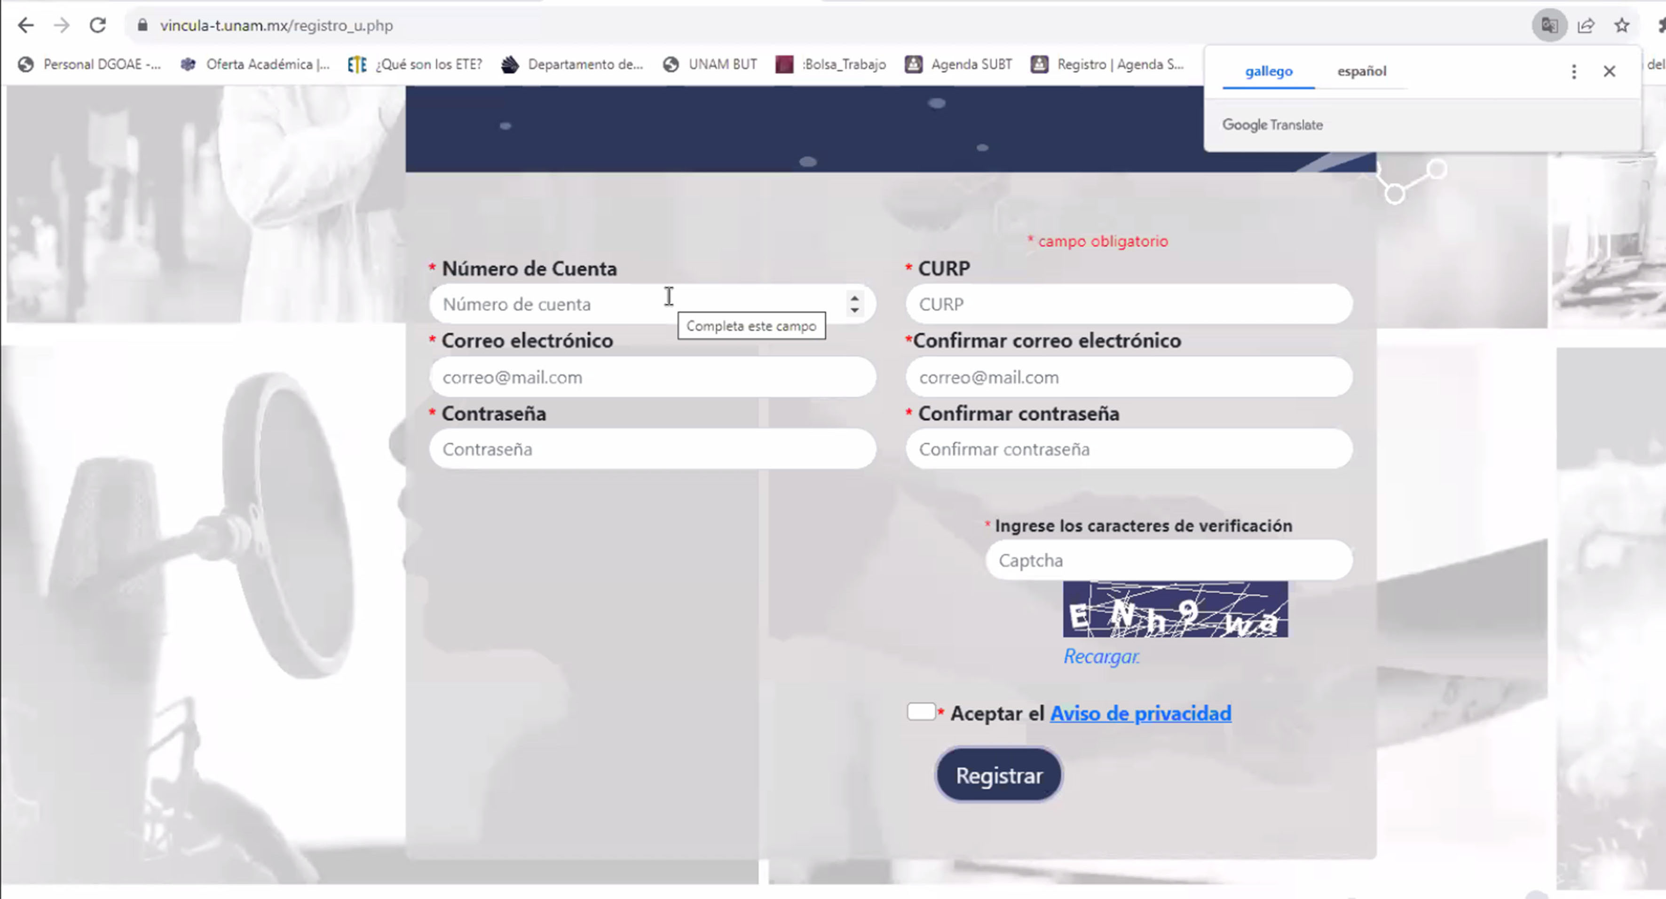Click the Confirmar correo electrónico field

point(1129,377)
